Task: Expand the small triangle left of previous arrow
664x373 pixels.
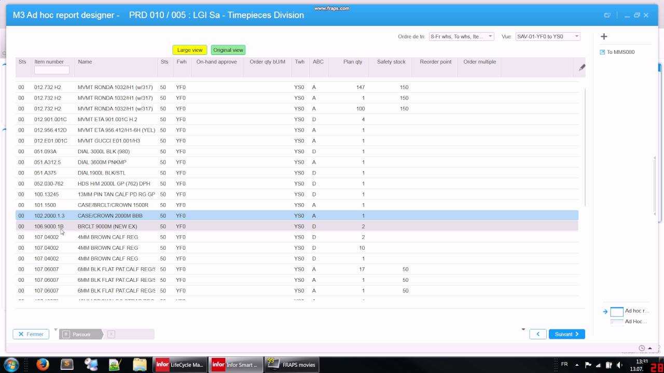Action: [x=523, y=329]
